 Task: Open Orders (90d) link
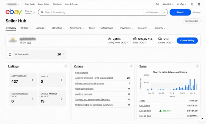165,43
